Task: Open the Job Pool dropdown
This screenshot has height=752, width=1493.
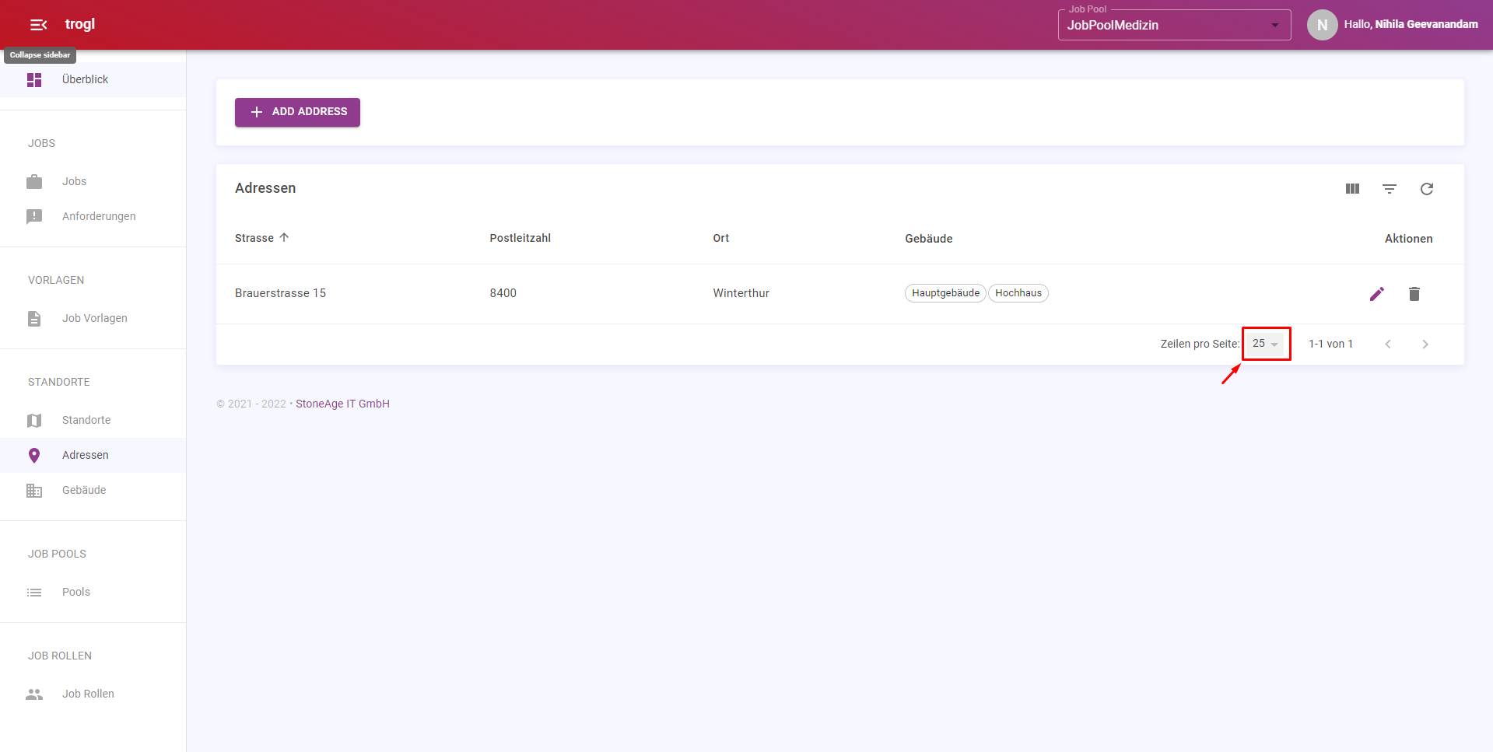Action: point(1174,25)
